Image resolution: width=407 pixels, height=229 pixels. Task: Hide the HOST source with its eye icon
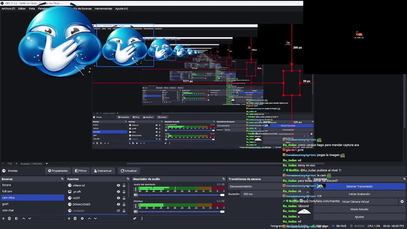pyautogui.click(x=118, y=198)
